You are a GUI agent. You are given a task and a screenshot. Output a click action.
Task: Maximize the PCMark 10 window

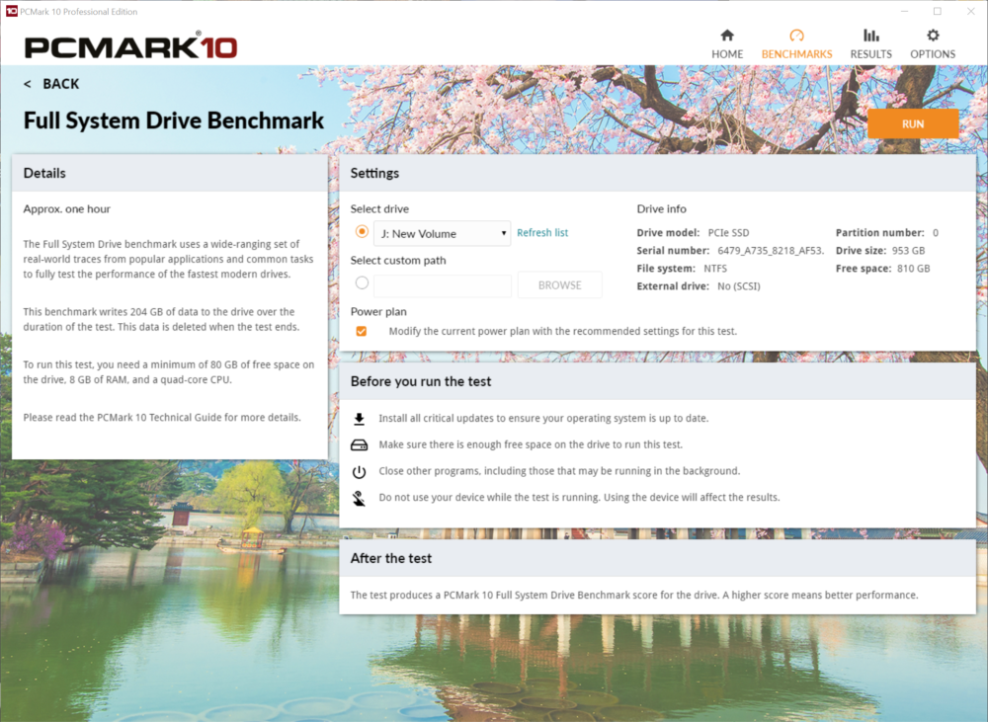tap(937, 11)
